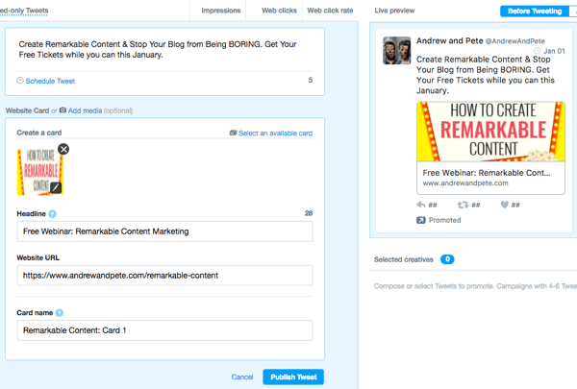This screenshot has height=389, width=577.
Task: Sort by Web clicks column
Action: [279, 11]
